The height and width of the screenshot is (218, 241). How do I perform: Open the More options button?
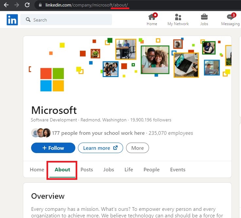click(x=138, y=148)
